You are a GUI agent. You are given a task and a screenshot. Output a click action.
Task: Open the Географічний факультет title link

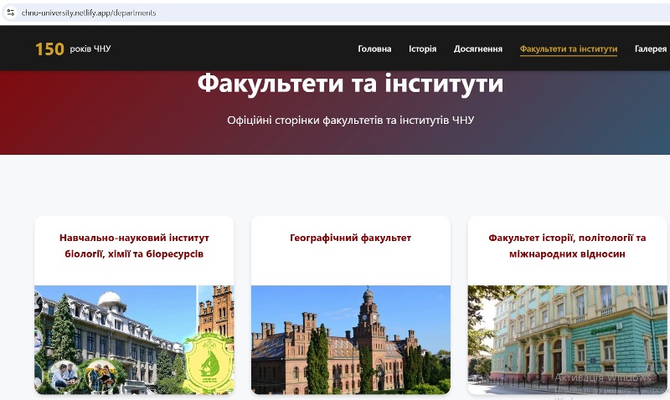[x=350, y=238]
